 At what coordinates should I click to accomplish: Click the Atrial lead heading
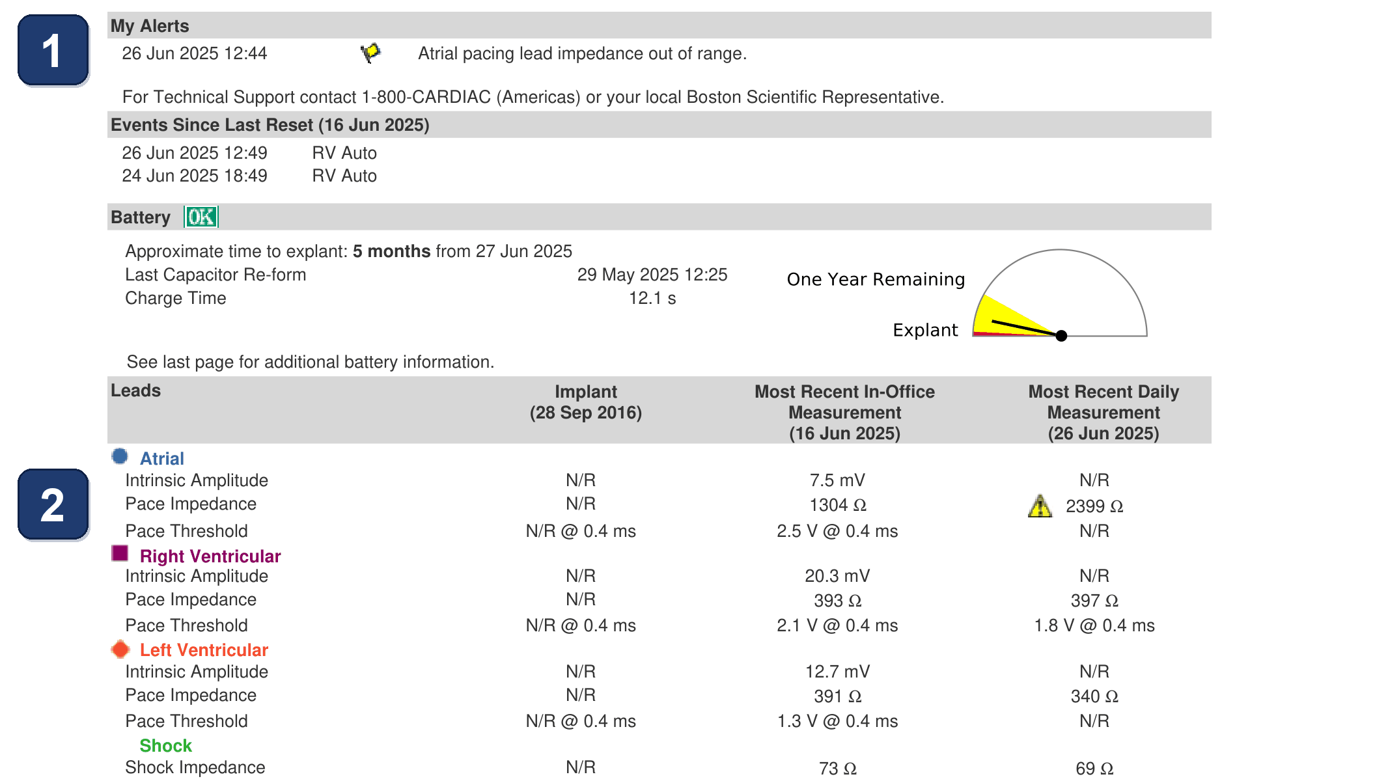(x=162, y=458)
